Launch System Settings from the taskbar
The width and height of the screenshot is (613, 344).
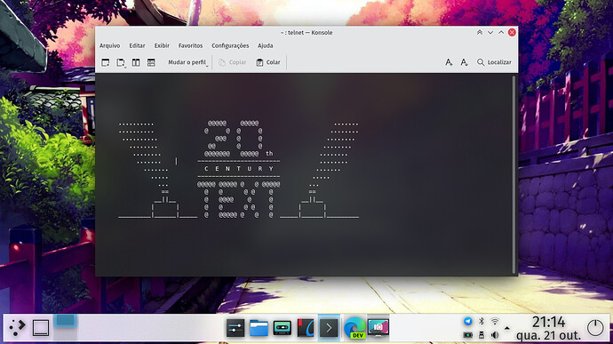coord(235,328)
